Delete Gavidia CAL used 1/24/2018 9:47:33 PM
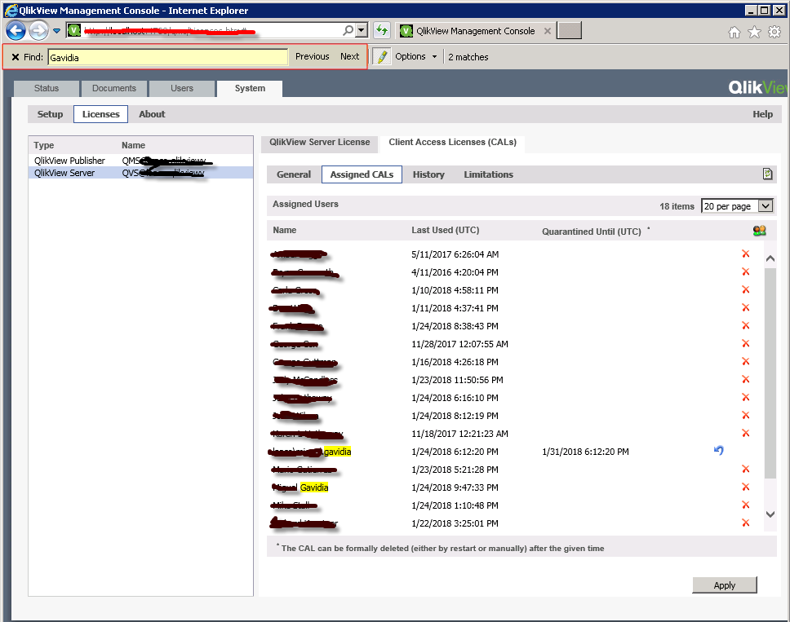 tap(746, 487)
